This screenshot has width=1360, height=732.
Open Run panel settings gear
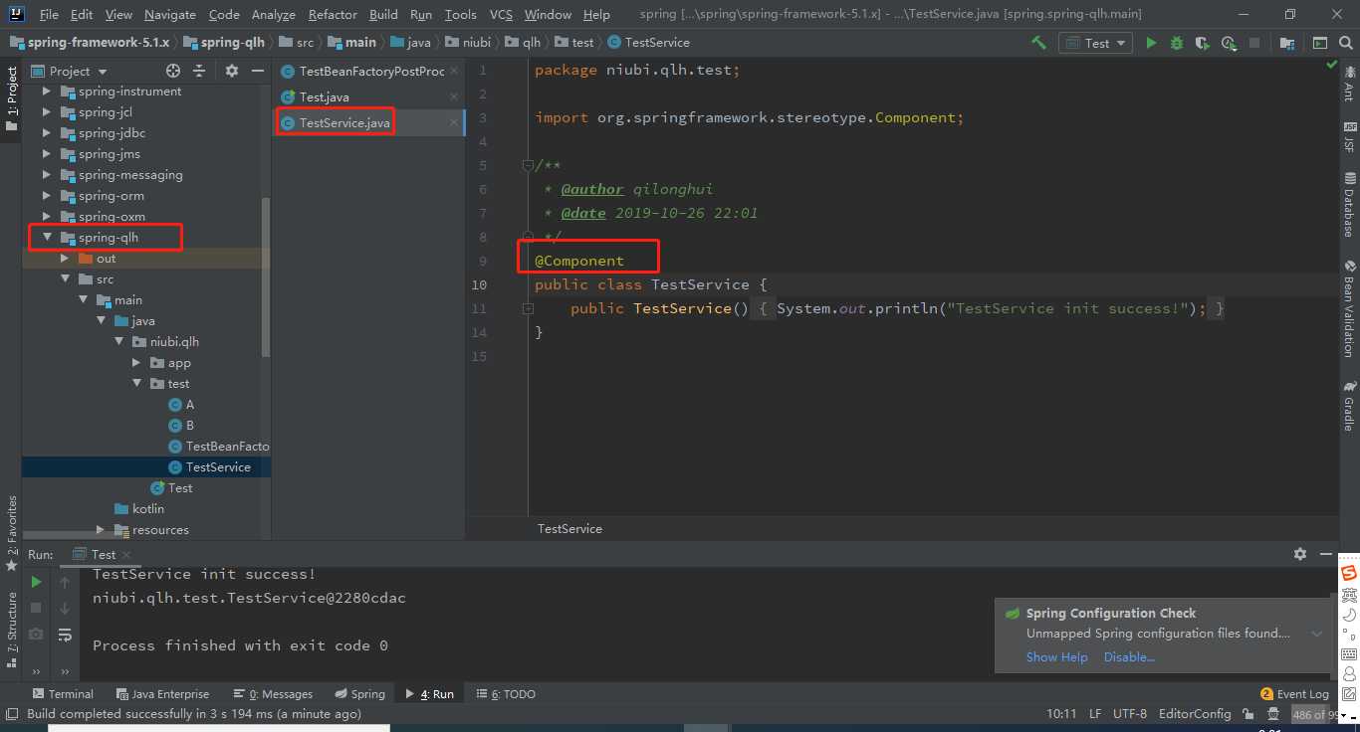click(1299, 554)
